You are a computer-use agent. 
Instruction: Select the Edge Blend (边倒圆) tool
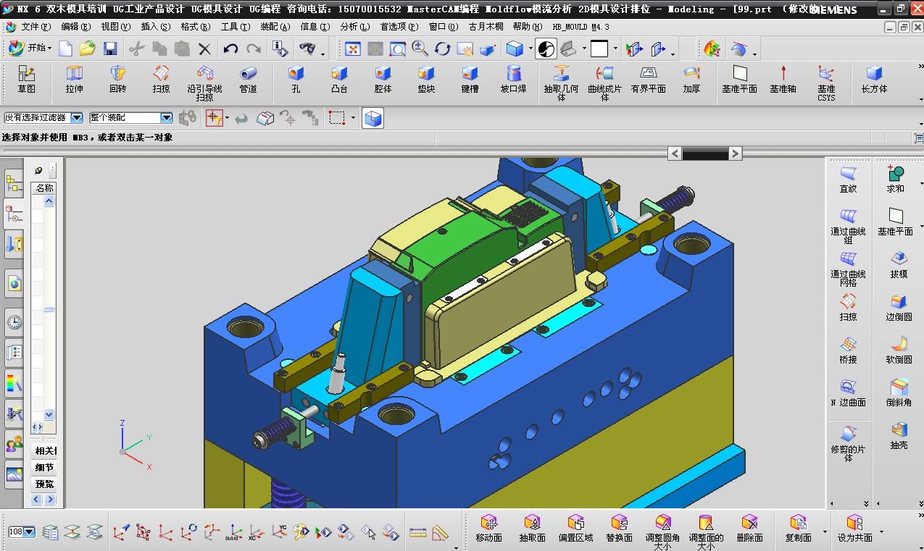(899, 307)
